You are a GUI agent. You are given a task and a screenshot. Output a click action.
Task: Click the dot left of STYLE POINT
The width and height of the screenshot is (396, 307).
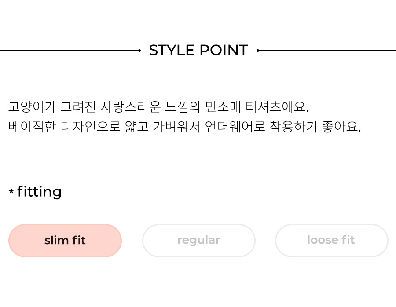(x=139, y=51)
